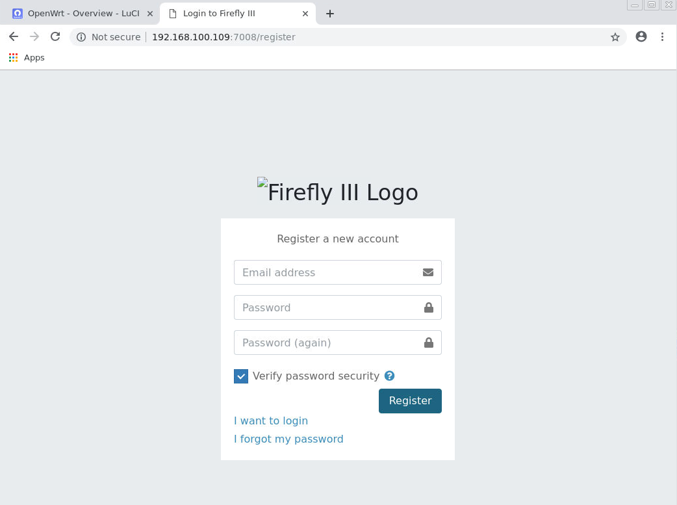Click the lock icon on Password (again) field
The width and height of the screenshot is (677, 505).
point(429,343)
